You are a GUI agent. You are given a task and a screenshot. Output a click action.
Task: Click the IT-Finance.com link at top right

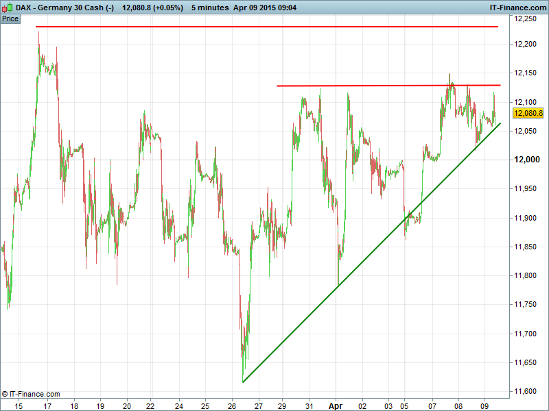[x=517, y=7]
